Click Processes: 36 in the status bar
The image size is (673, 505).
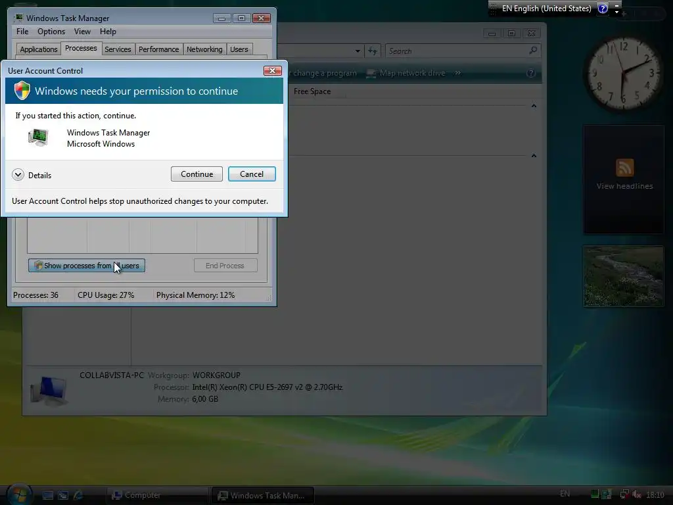(35, 295)
